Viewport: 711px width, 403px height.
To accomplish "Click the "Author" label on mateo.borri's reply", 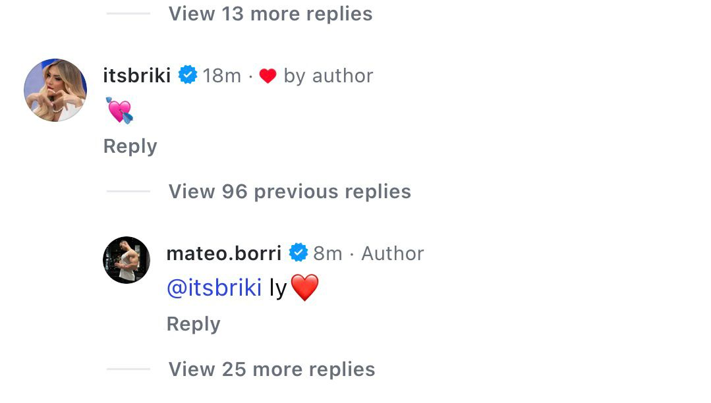I will (x=393, y=254).
